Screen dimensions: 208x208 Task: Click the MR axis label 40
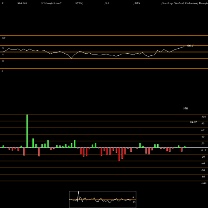coord(203,137)
